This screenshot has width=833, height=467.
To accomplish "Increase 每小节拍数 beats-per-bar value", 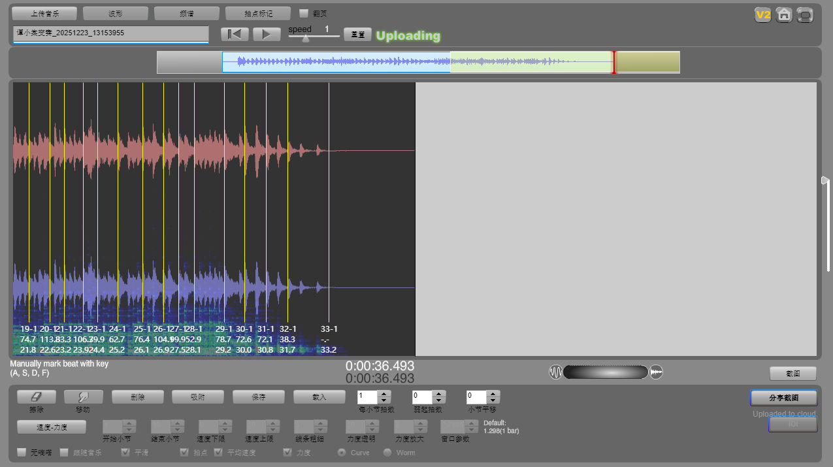I will tap(384, 393).
